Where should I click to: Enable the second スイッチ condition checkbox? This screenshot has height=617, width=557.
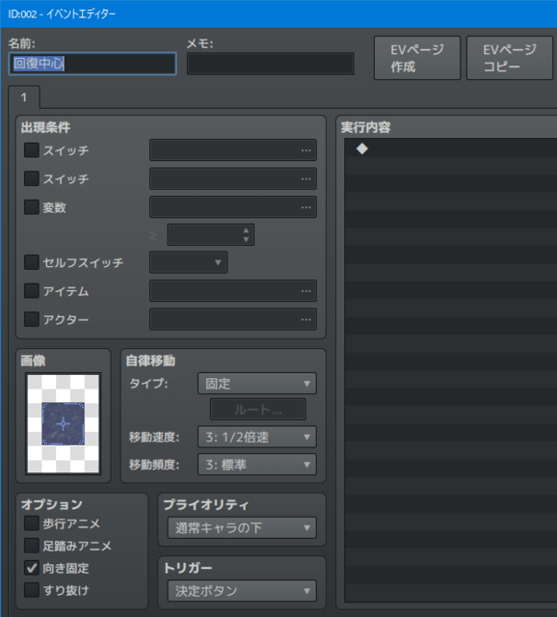click(x=32, y=178)
